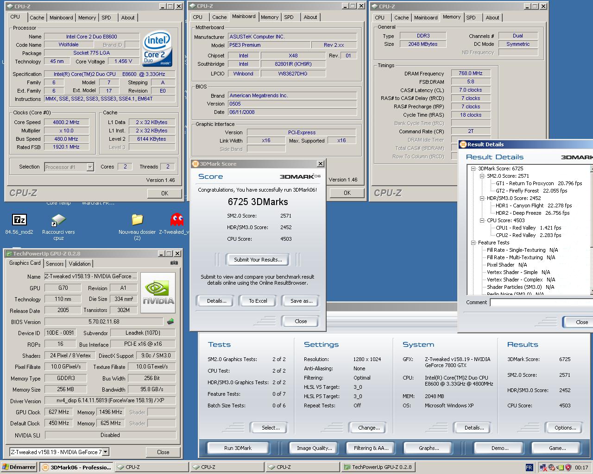Click the NVIDIA settings tray icon
The height and width of the screenshot is (474, 593).
pyautogui.click(x=560, y=468)
